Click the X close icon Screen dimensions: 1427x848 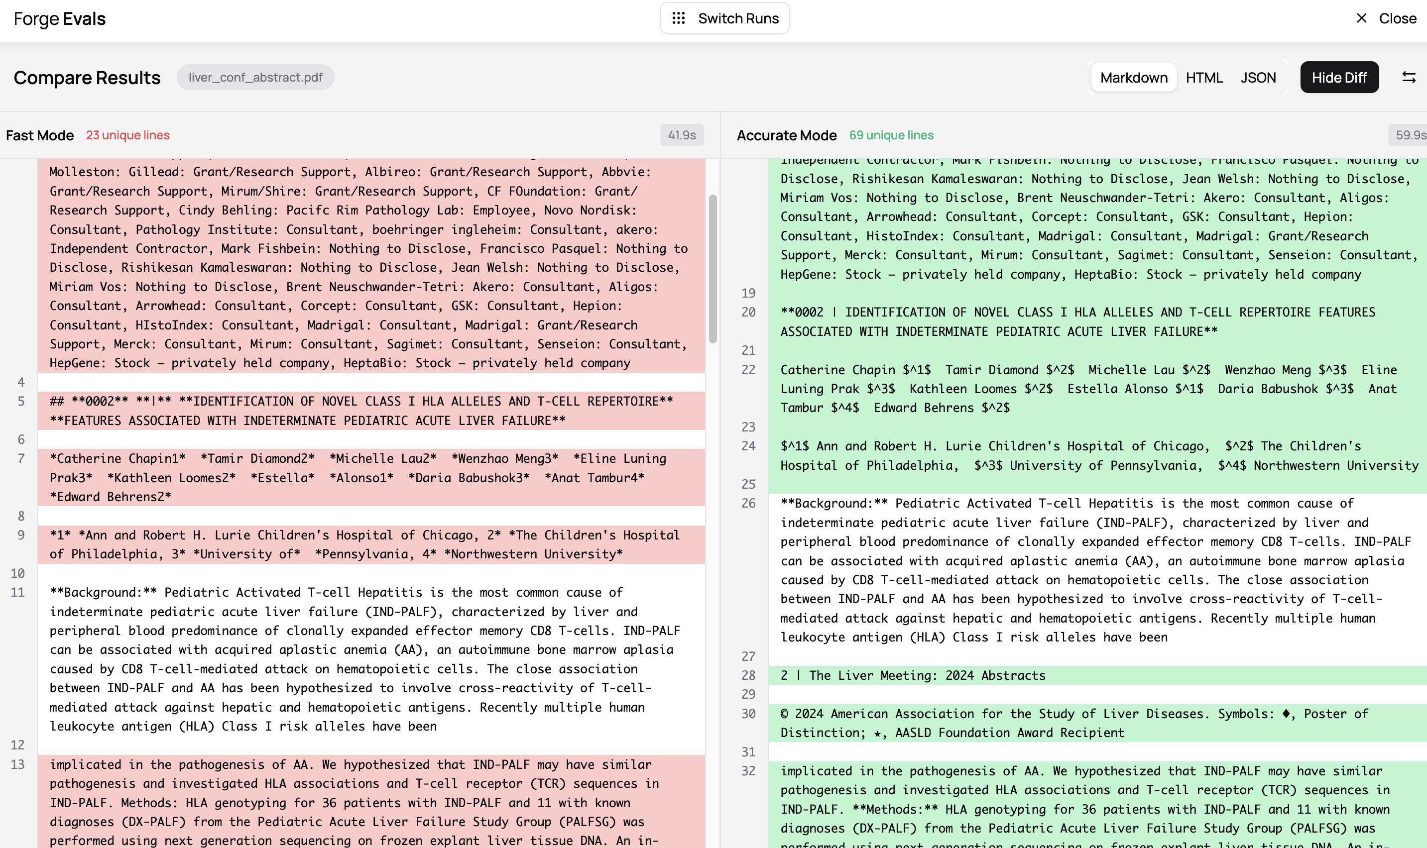1361,18
